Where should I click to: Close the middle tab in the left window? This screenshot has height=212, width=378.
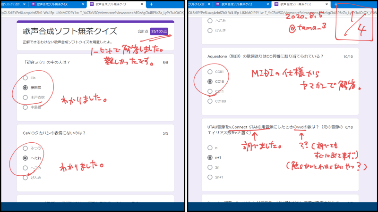tap(83, 4)
